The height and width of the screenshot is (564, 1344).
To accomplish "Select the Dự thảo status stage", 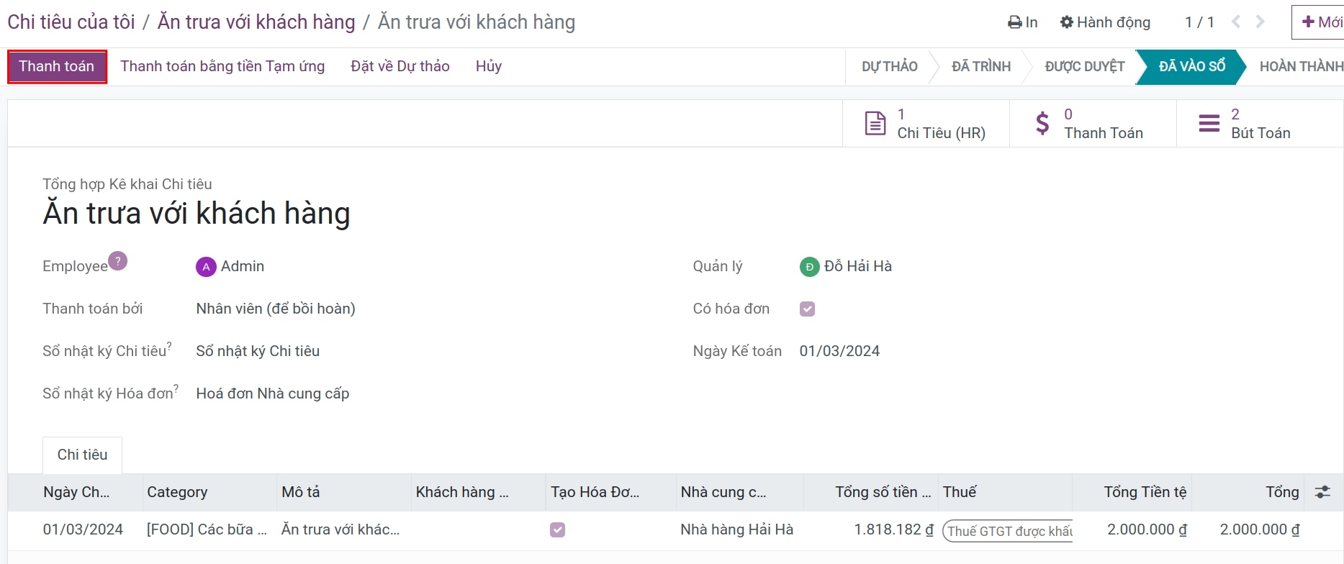I will (890, 67).
